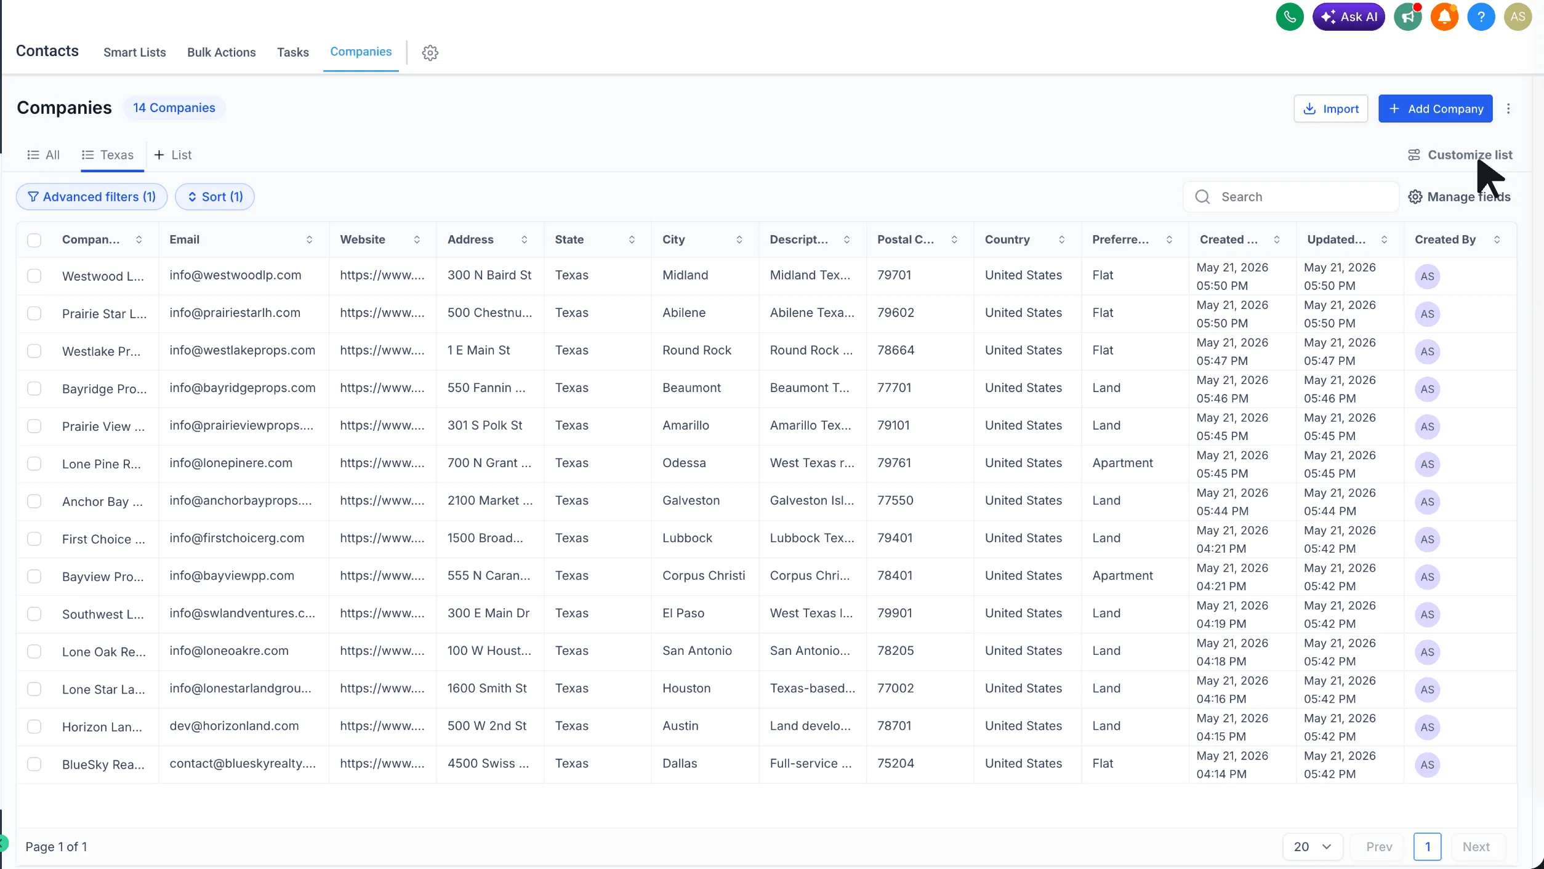Click the green phone dialer icon

click(x=1290, y=17)
